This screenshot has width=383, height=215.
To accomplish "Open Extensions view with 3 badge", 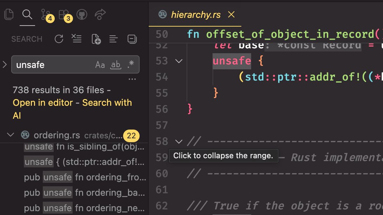I will pos(66,15).
